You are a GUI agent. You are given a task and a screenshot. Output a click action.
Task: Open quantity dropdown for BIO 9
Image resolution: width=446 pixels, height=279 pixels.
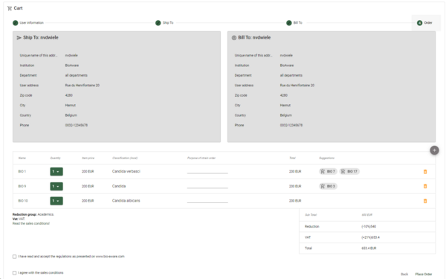click(56, 187)
